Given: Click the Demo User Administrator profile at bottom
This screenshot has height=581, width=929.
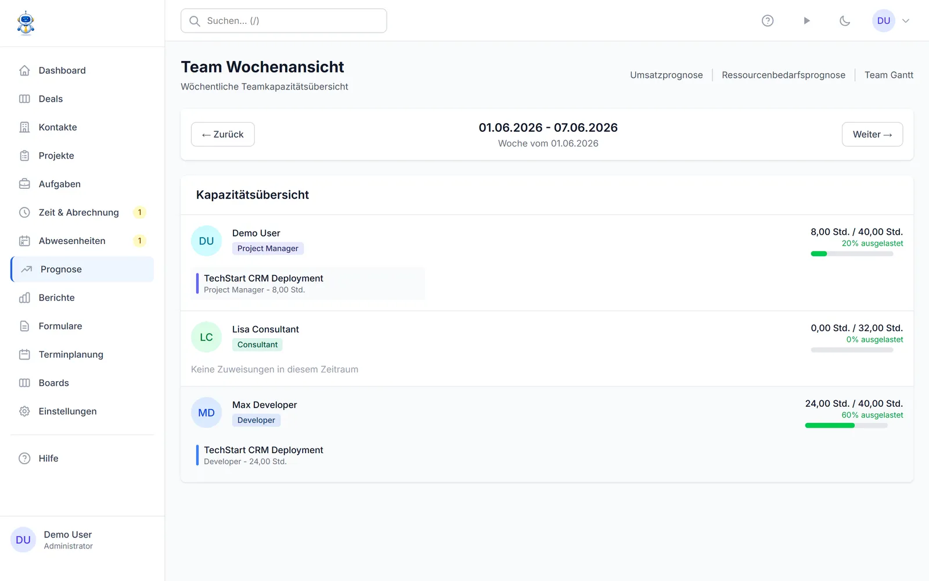Looking at the screenshot, I should click(82, 540).
